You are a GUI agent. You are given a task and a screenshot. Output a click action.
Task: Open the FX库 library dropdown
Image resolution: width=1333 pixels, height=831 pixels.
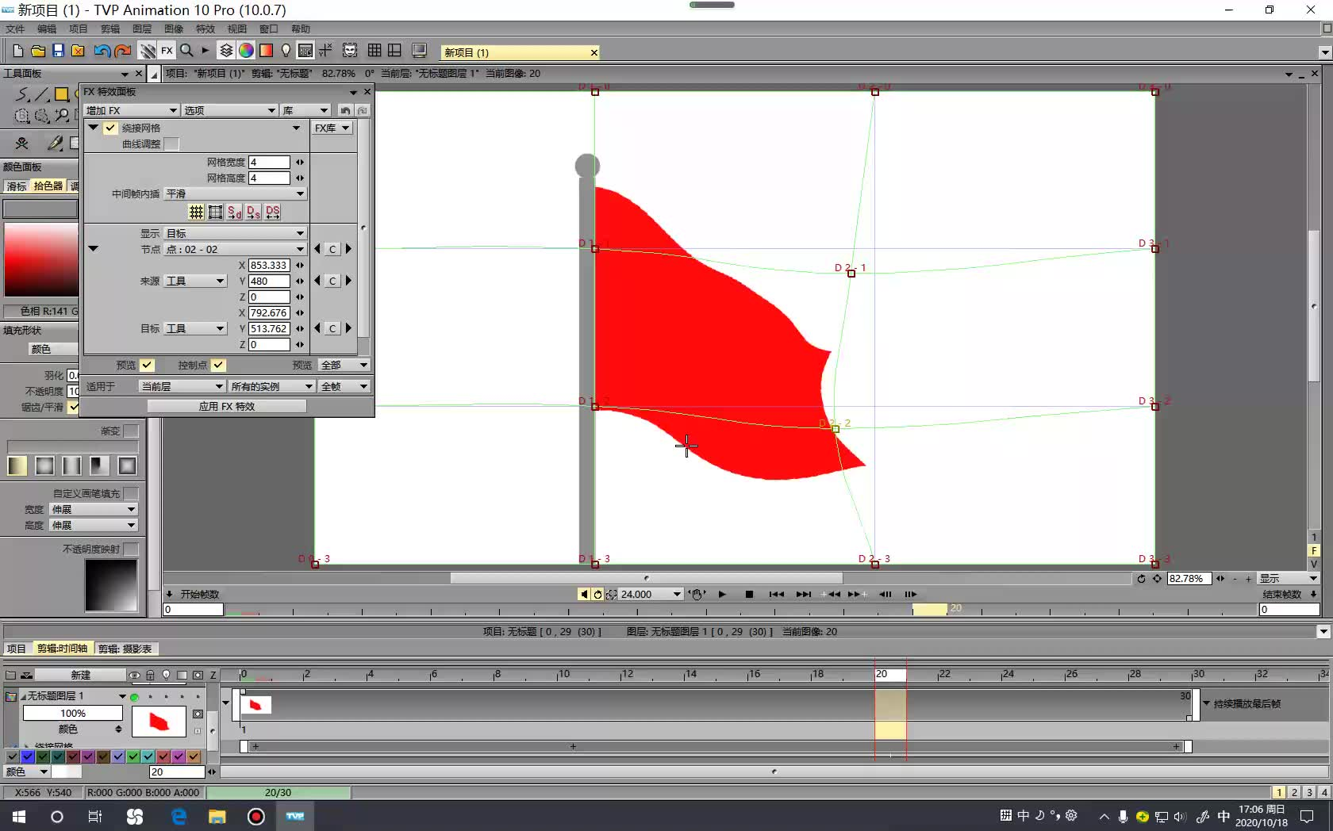click(x=332, y=128)
